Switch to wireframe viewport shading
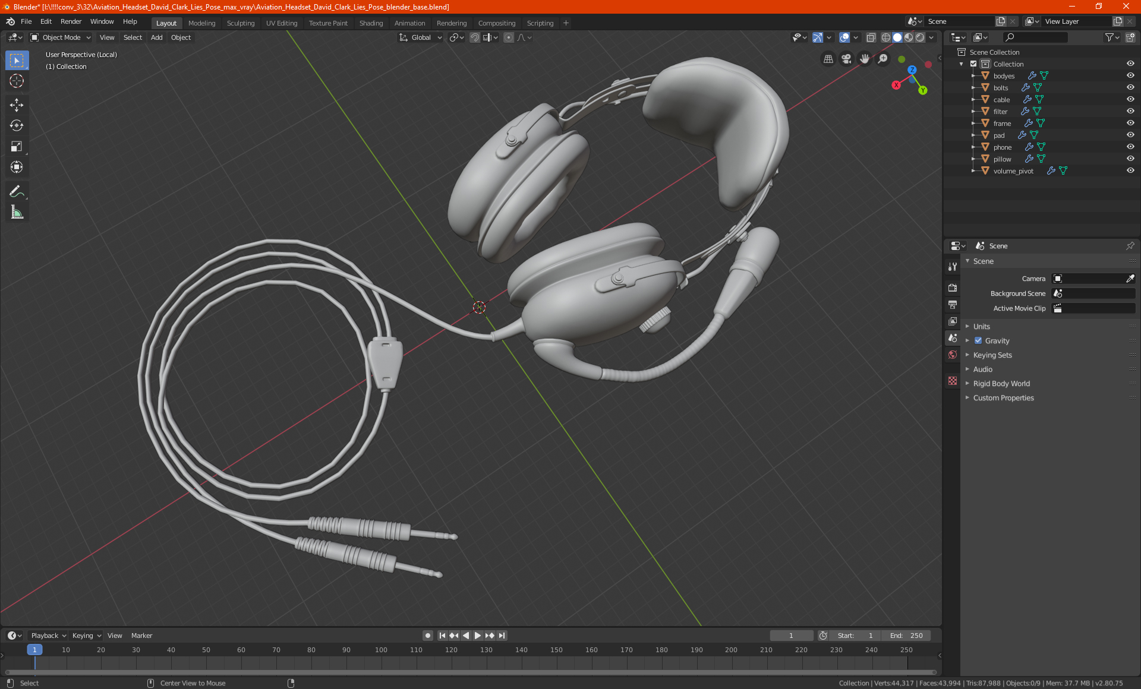Screen dimensions: 1141x689 (885, 37)
